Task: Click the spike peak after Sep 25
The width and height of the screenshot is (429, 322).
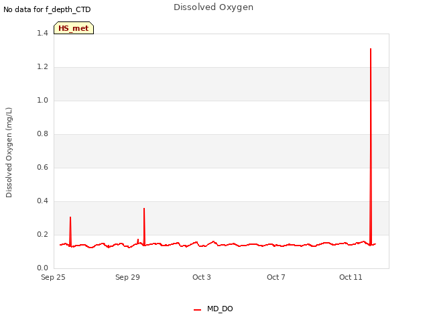Action: coord(70,217)
